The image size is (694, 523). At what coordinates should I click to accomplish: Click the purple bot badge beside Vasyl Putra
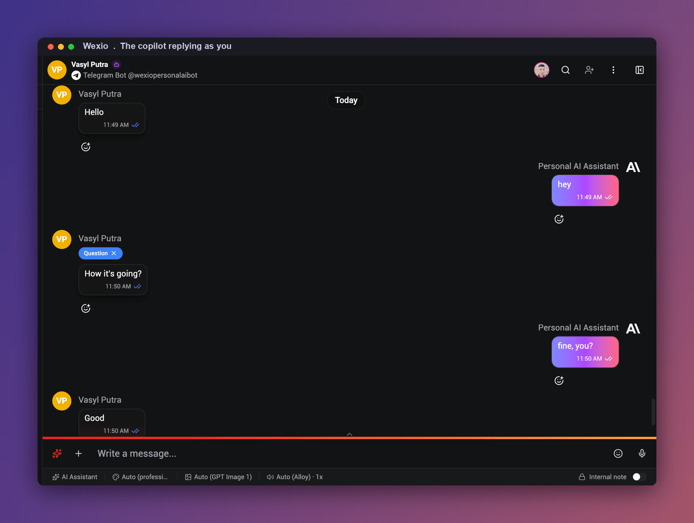click(x=116, y=65)
